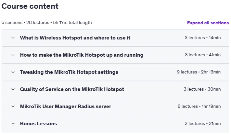Open section How to make the MikroTik Hotspot up and running
Image resolution: width=231 pixels, height=134 pixels.
[x=82, y=55]
